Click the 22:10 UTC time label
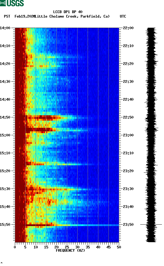This screenshot has width=164, height=266. coord(128,46)
